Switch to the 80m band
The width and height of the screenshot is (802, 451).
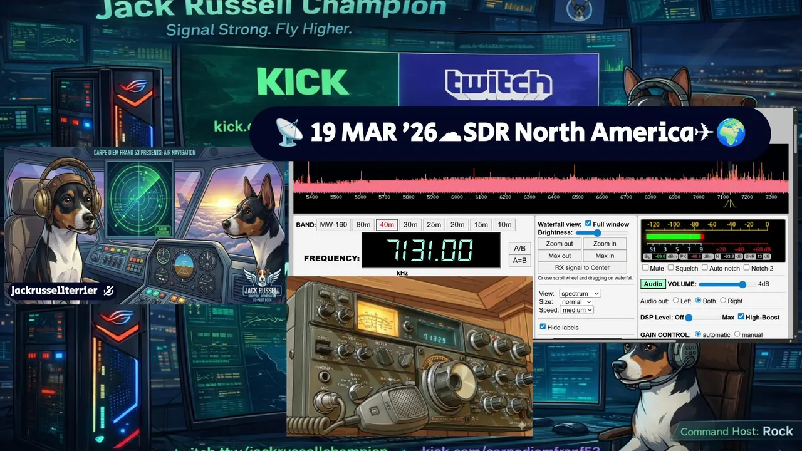coord(363,225)
